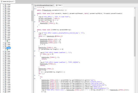
Task: Click the class tree vertical scrollbar thumb
Action: pos(32,16)
